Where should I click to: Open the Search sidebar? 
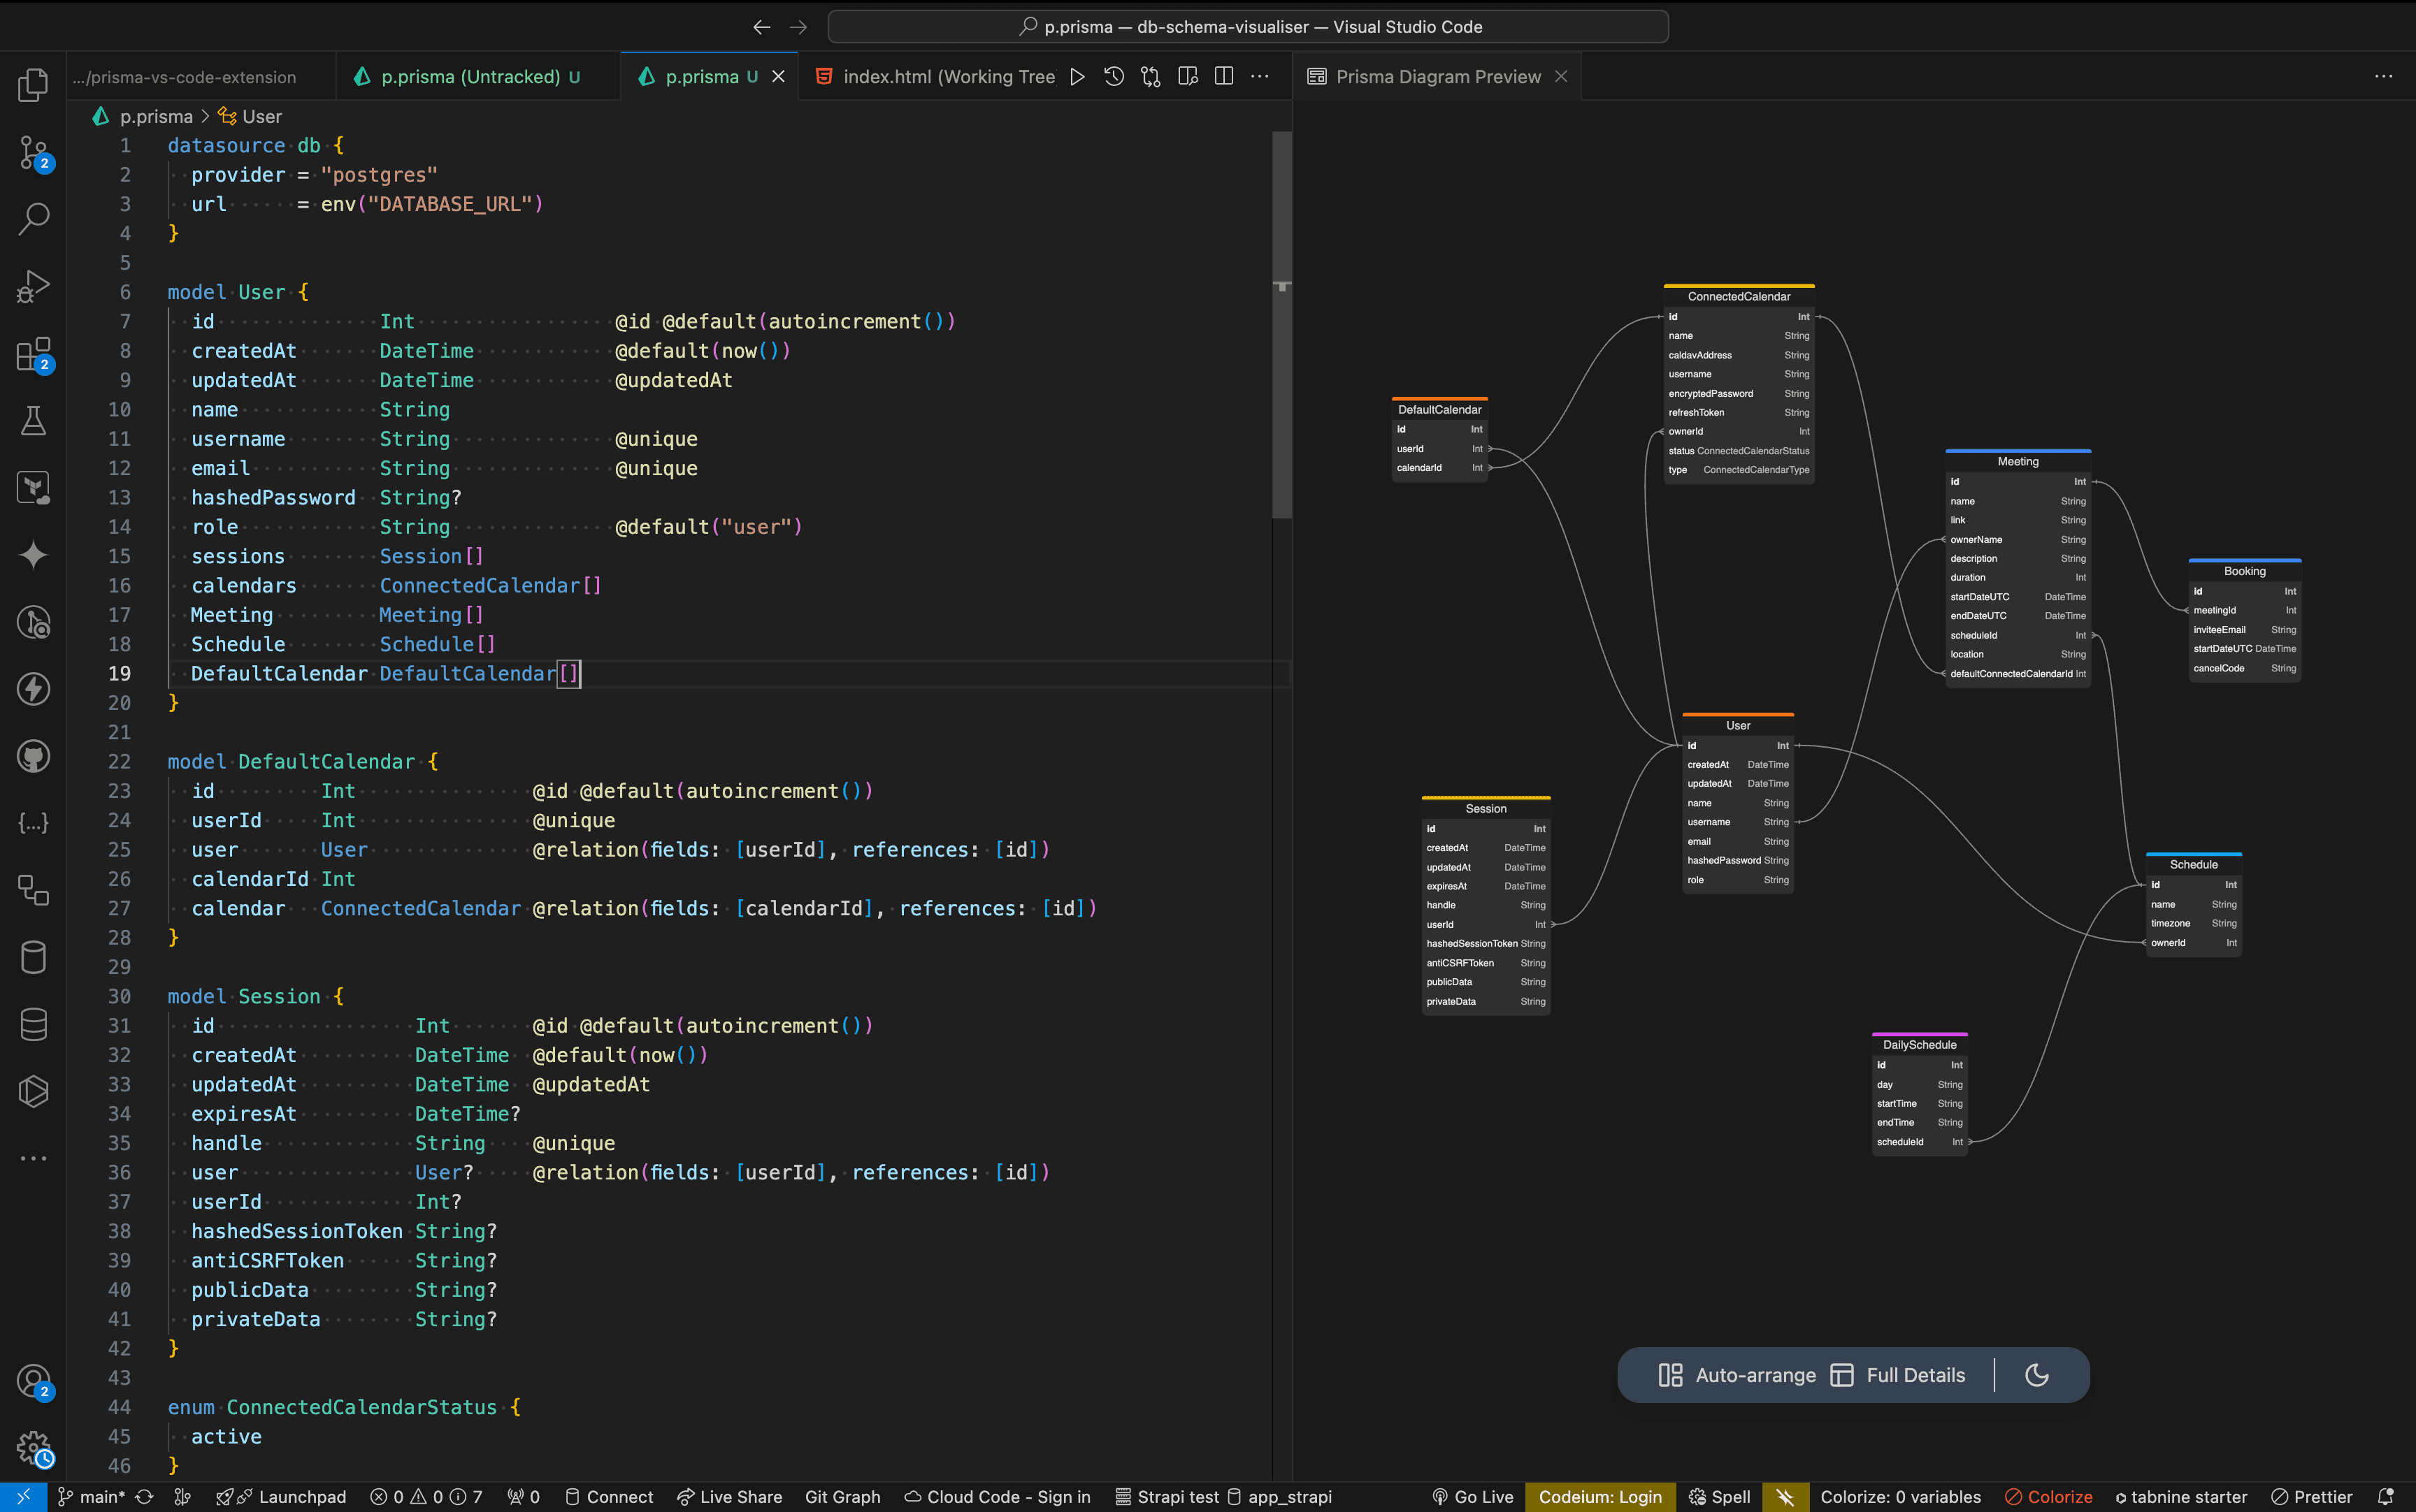coord(33,218)
